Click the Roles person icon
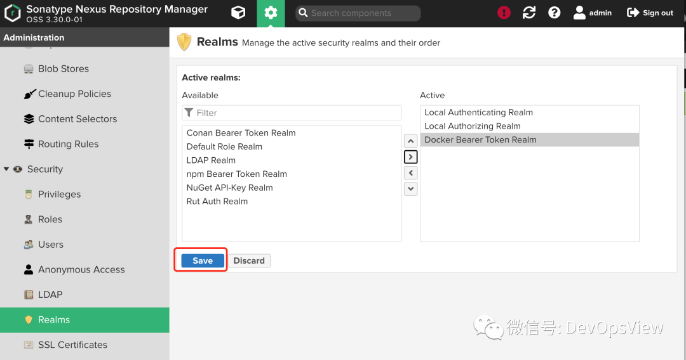 (x=29, y=219)
